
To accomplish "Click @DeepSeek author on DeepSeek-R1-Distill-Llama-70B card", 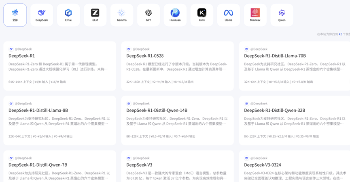I will coord(259,49).
